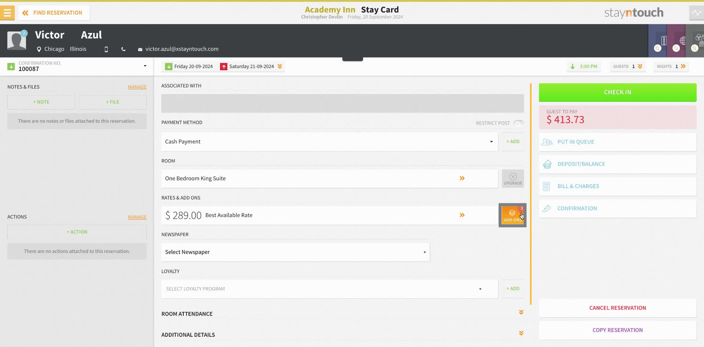Open Manage link for Notes & Files
The width and height of the screenshot is (704, 347).
click(137, 87)
